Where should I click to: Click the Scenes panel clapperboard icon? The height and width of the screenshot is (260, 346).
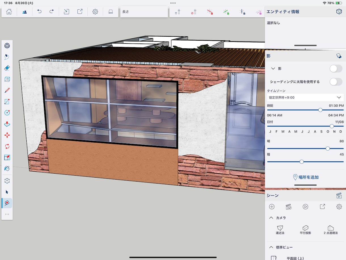point(339,195)
